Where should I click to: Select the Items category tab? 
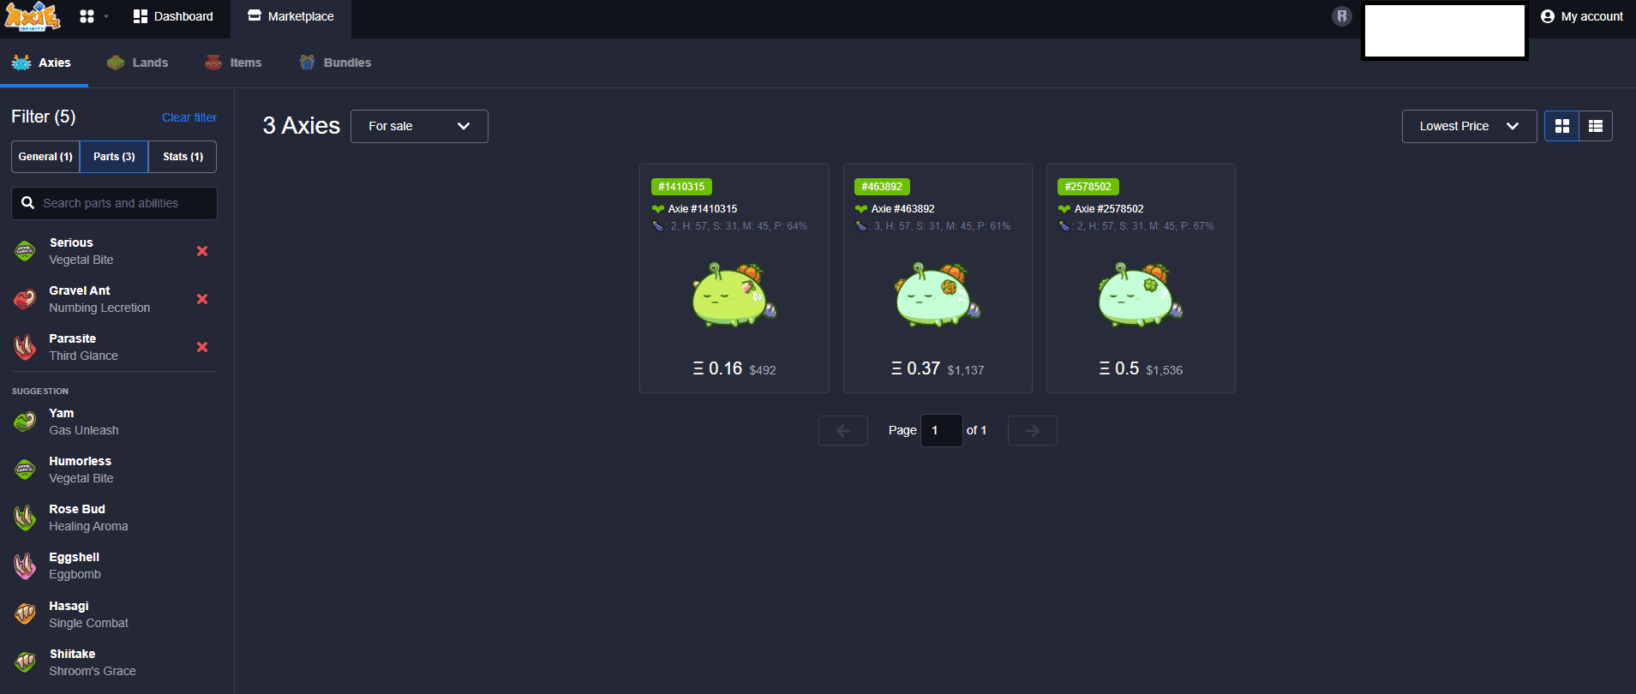click(x=233, y=63)
